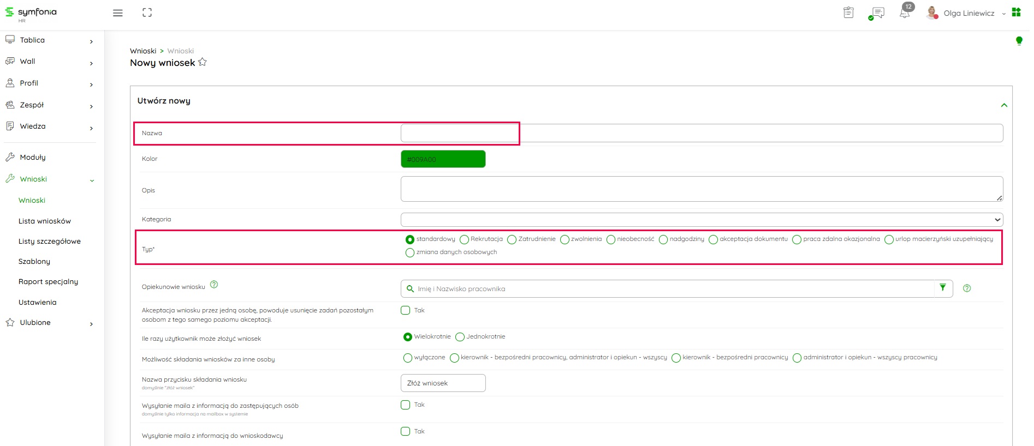Image resolution: width=1034 pixels, height=446 pixels.
Task: Collapse the Utwórz nowy section
Action: (x=1003, y=105)
